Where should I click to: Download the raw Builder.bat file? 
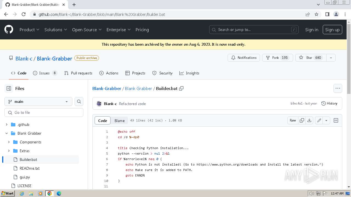click(x=309, y=120)
